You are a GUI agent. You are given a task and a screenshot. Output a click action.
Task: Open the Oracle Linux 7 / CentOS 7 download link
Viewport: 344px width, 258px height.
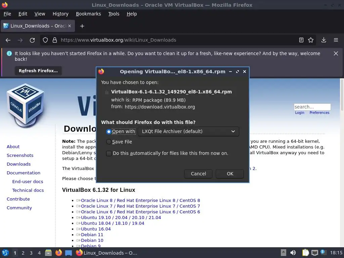(x=140, y=206)
